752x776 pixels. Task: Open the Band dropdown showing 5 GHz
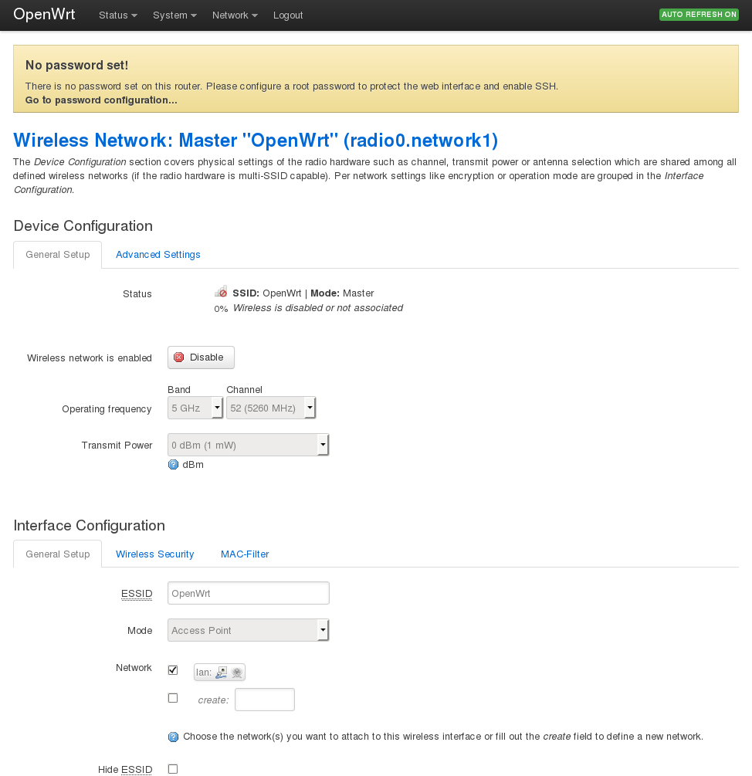(x=195, y=408)
